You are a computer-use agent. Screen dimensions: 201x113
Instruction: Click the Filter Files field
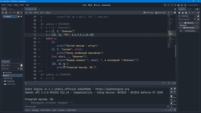point(10,69)
